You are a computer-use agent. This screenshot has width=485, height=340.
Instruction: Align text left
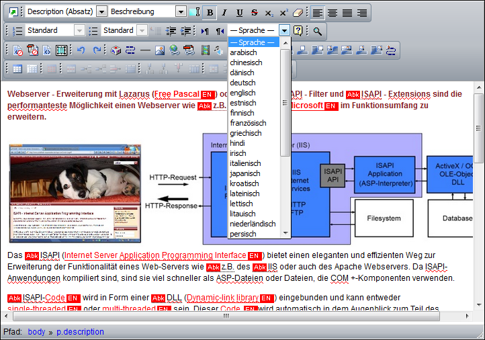click(x=318, y=12)
